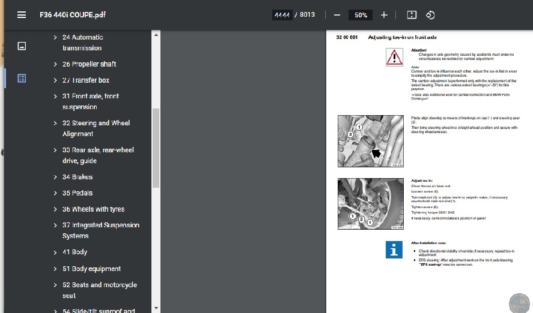Click the blue information note icon
Viewport: 533px width, 313px height.
[x=394, y=249]
